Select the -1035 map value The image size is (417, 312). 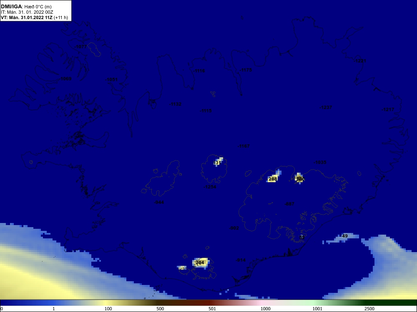(320, 162)
